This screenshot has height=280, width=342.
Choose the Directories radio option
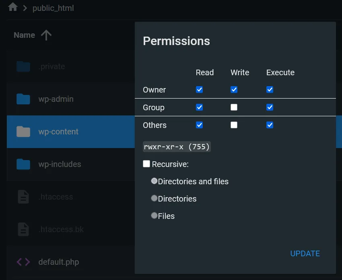tap(154, 198)
